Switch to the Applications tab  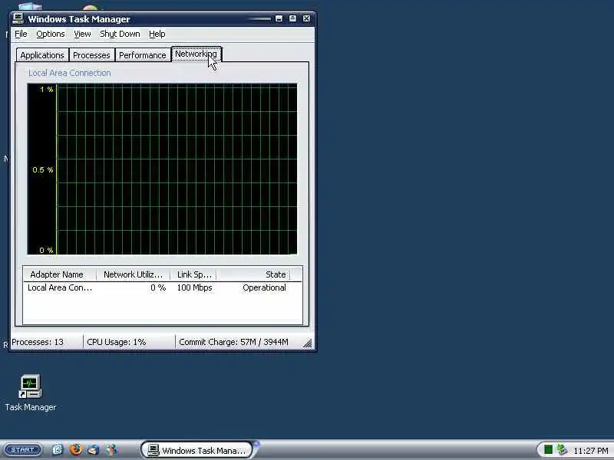pyautogui.click(x=42, y=55)
